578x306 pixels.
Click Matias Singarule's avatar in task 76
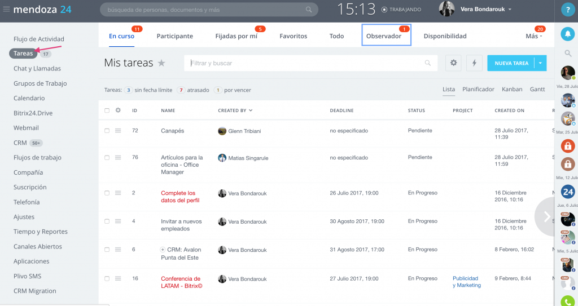pyautogui.click(x=222, y=158)
